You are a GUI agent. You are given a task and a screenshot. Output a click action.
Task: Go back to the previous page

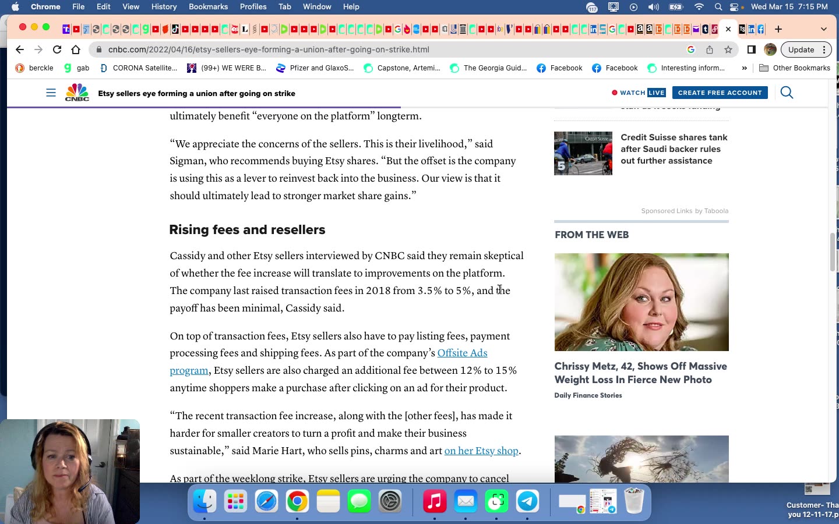[19, 49]
